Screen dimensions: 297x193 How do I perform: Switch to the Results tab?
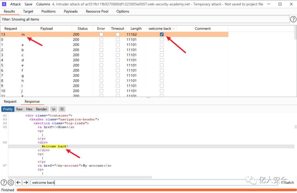[x=9, y=11]
